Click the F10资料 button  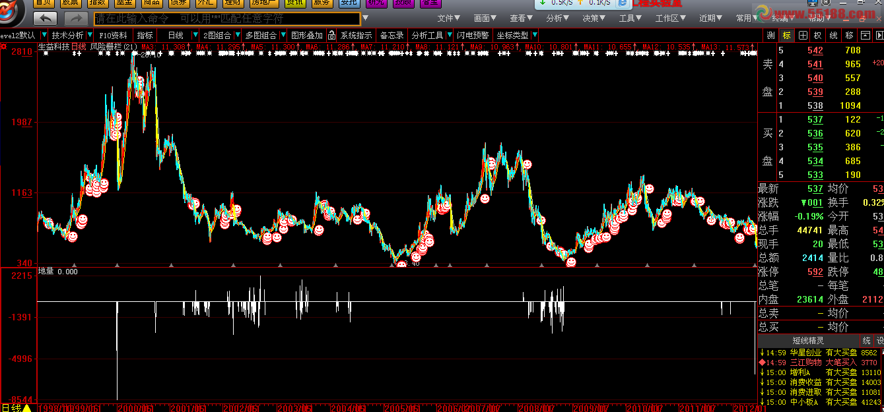[113, 35]
